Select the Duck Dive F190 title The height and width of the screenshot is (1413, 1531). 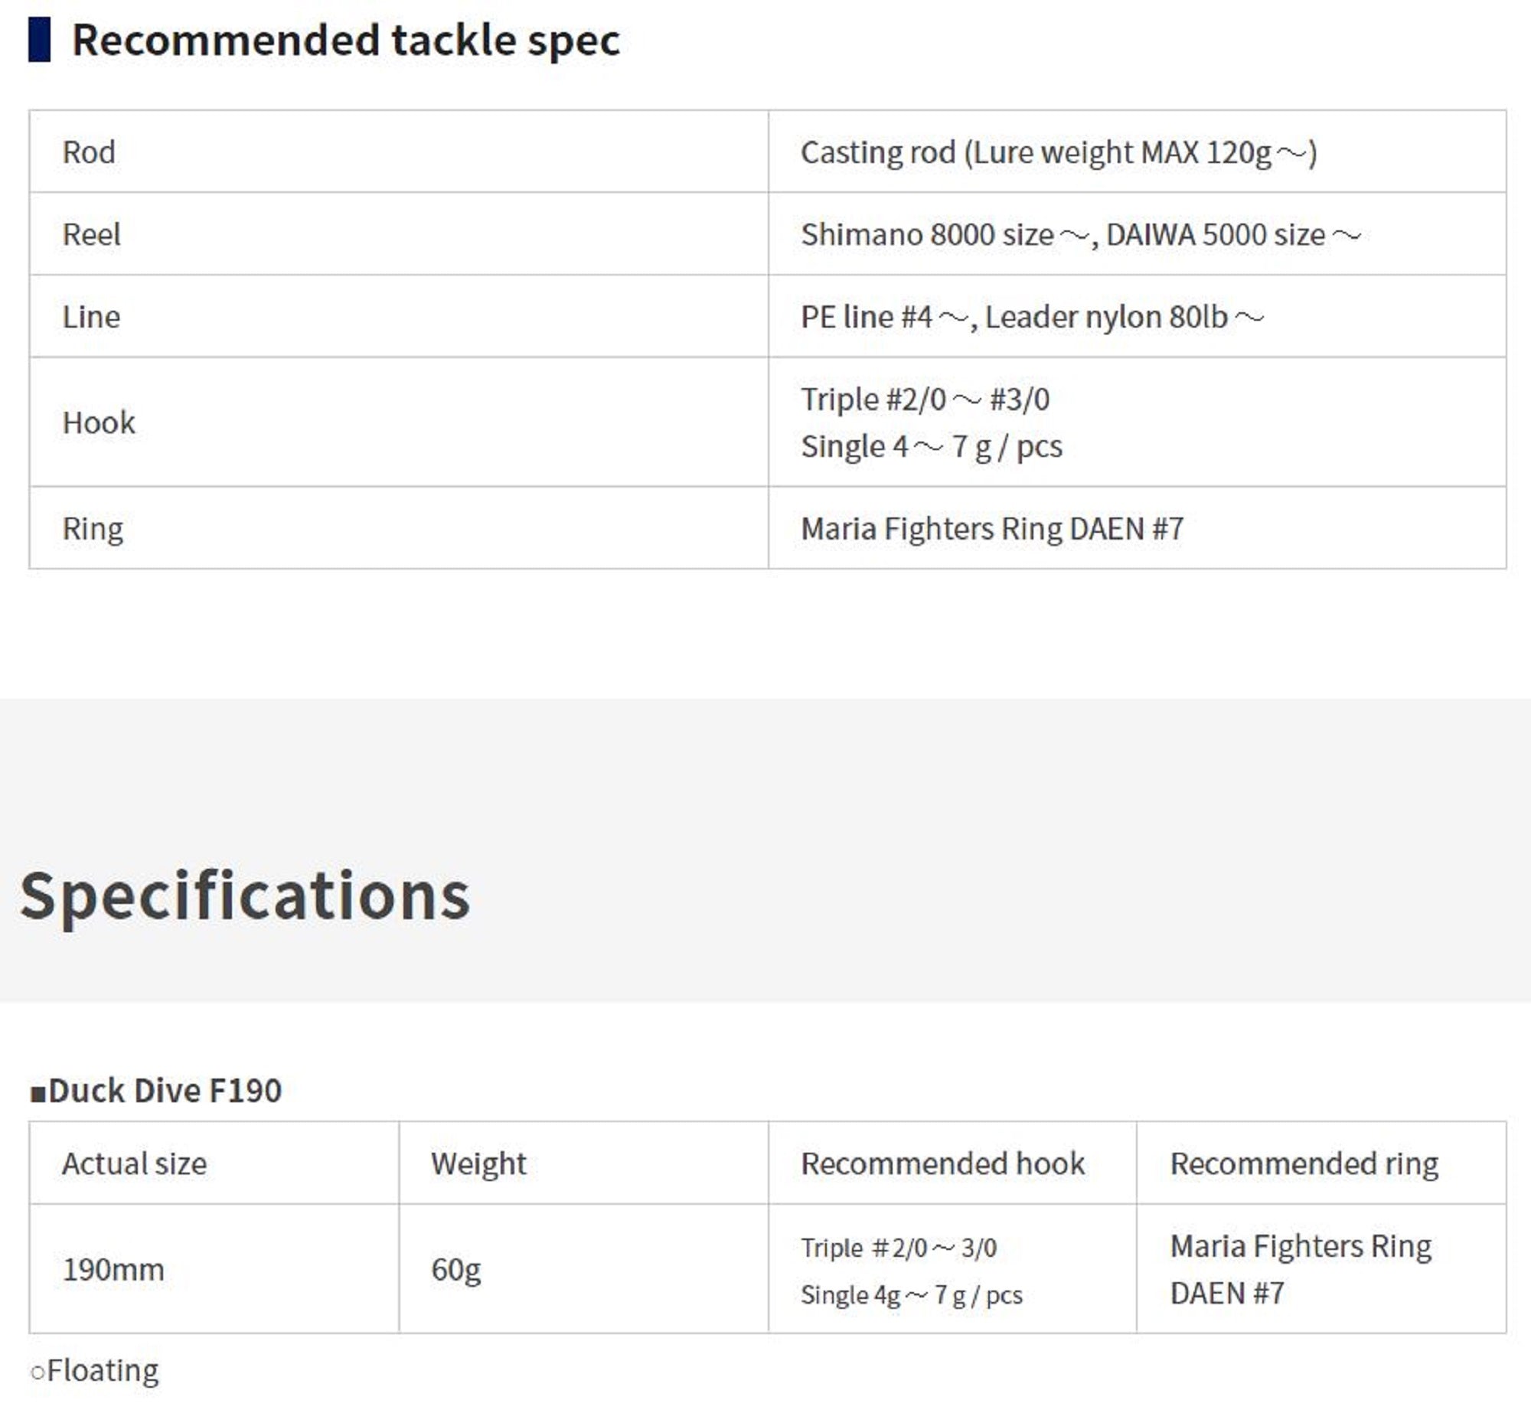(x=165, y=1091)
